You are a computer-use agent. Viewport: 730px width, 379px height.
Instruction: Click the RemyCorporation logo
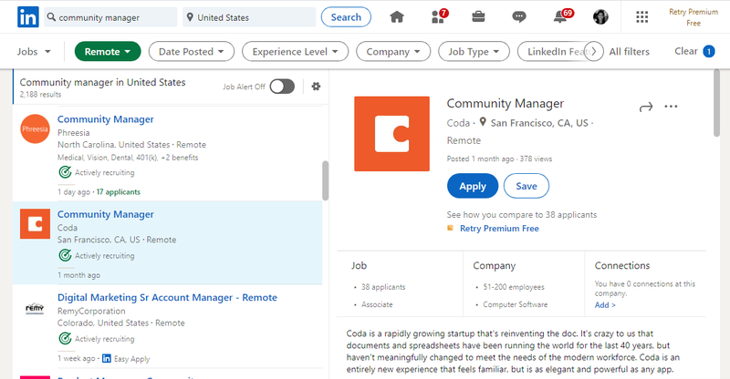(35, 308)
